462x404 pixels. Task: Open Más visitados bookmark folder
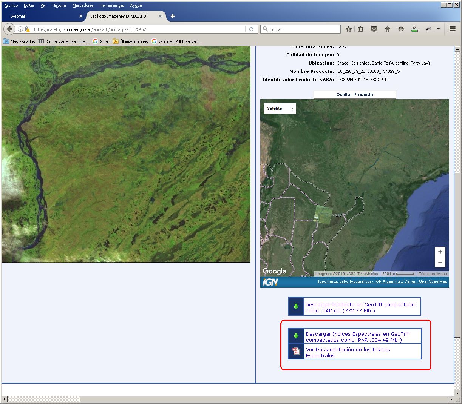19,41
